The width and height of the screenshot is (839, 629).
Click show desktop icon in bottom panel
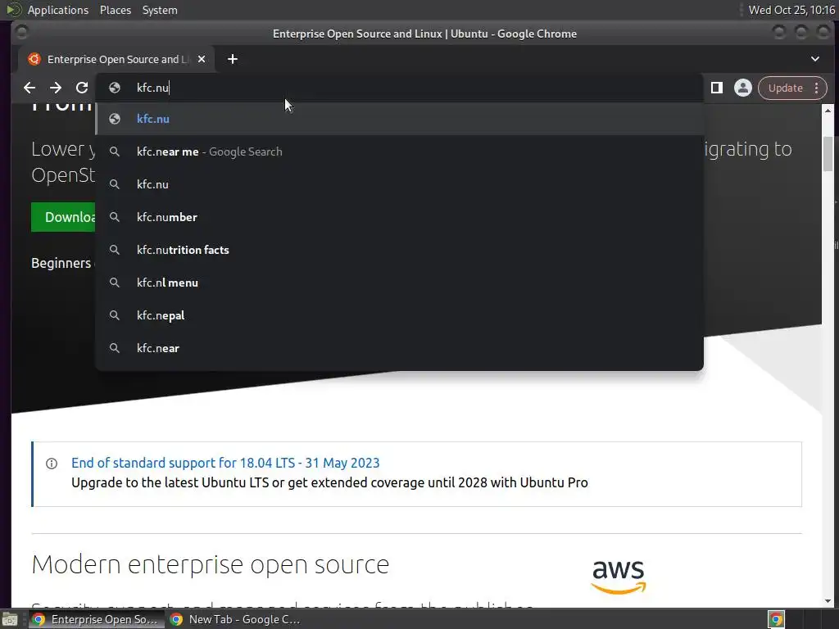(x=10, y=619)
